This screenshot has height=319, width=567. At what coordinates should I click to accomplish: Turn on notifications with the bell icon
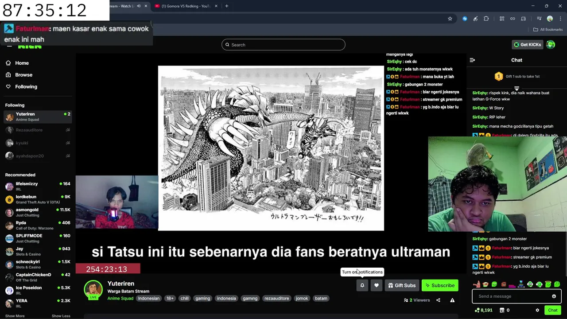[x=362, y=285]
